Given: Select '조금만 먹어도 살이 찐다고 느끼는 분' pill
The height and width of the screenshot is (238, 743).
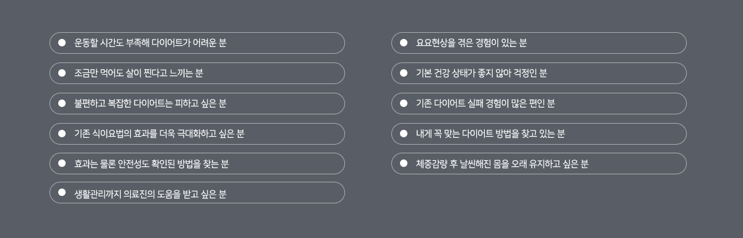Looking at the screenshot, I should [x=197, y=73].
